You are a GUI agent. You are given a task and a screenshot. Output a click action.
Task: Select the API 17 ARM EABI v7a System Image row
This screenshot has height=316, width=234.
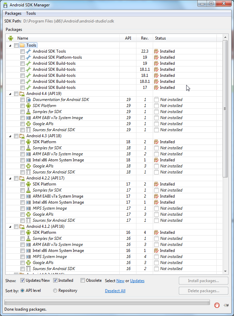(114, 196)
